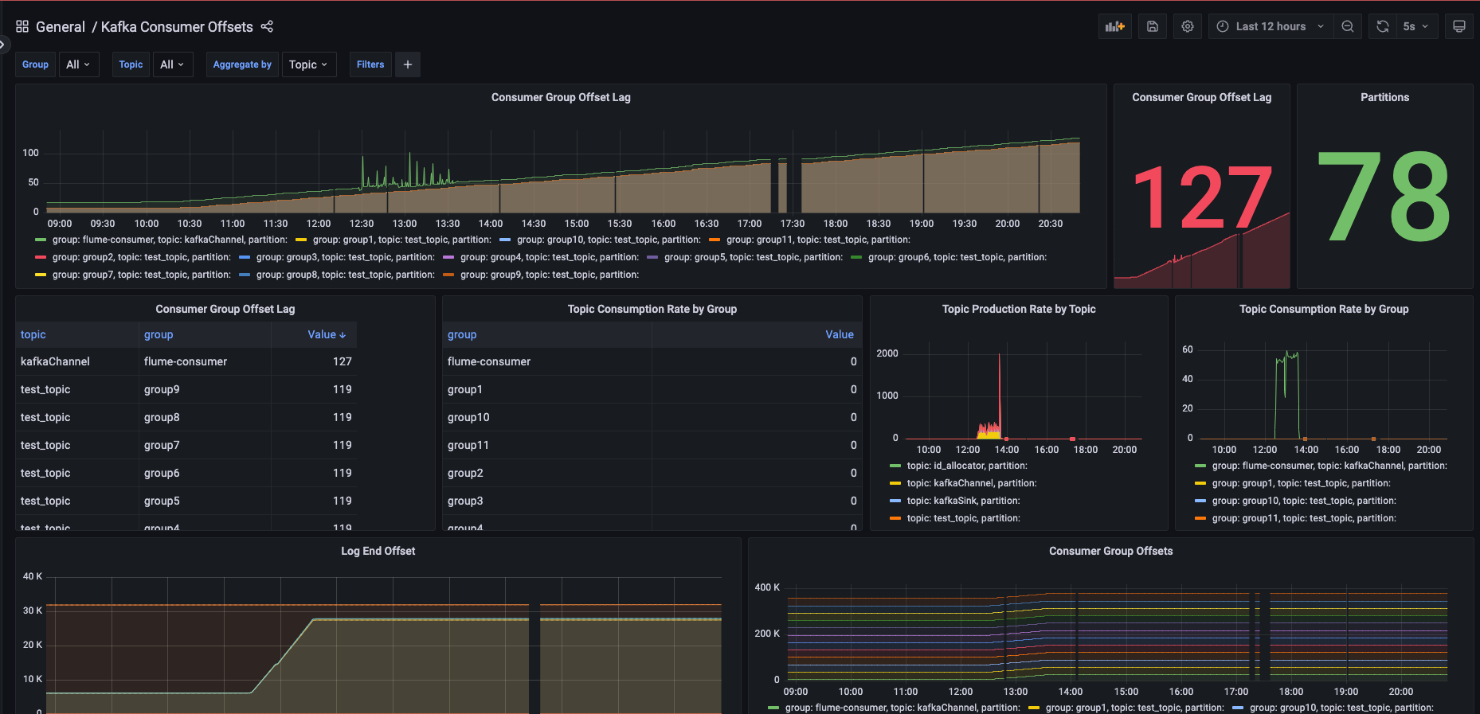The image size is (1480, 714).
Task: Open the General folder breadcrumb
Action: [x=60, y=27]
